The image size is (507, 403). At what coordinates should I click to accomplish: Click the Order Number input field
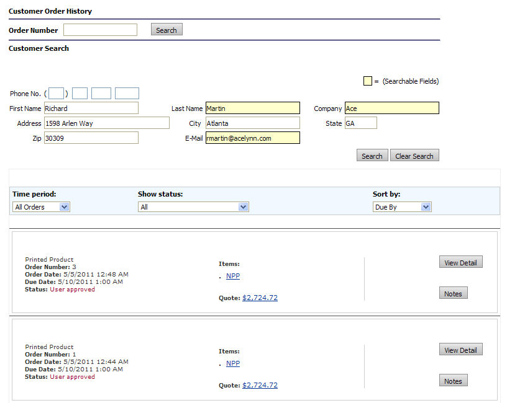100,30
